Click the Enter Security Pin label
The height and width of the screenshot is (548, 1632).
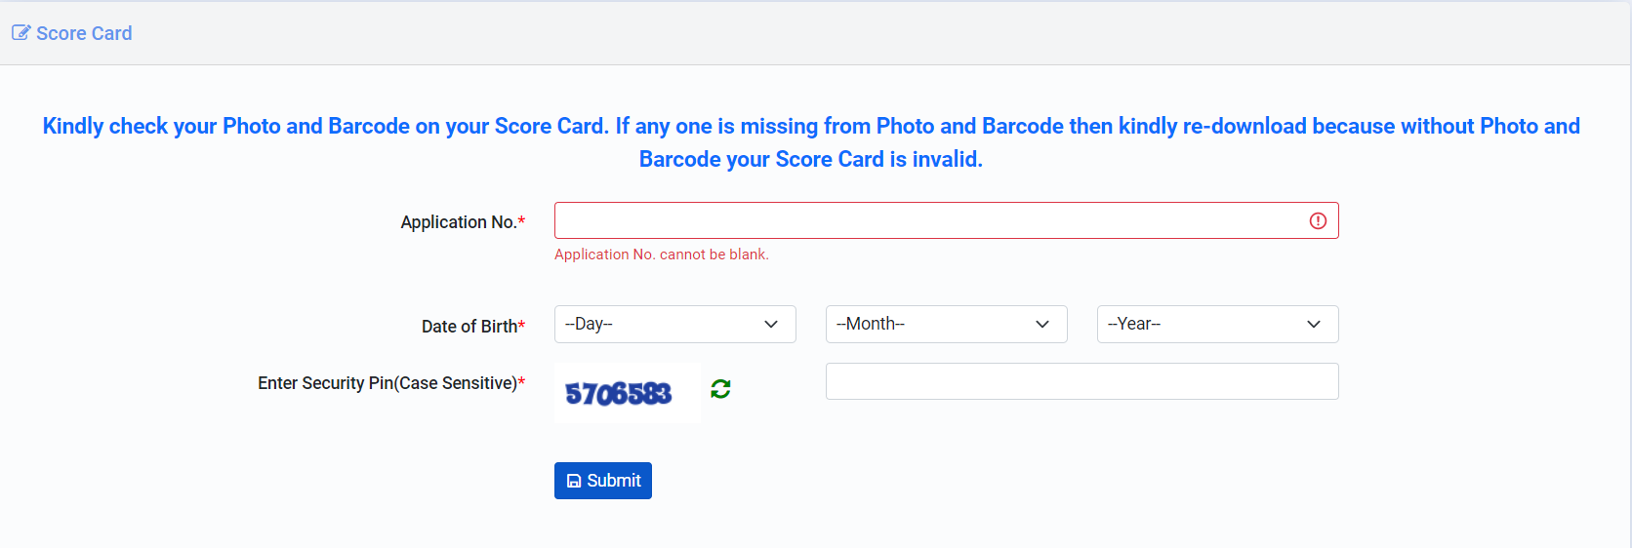point(391,383)
